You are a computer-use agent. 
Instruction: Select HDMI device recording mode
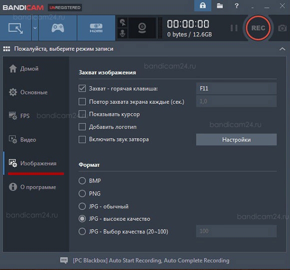coord(96,28)
